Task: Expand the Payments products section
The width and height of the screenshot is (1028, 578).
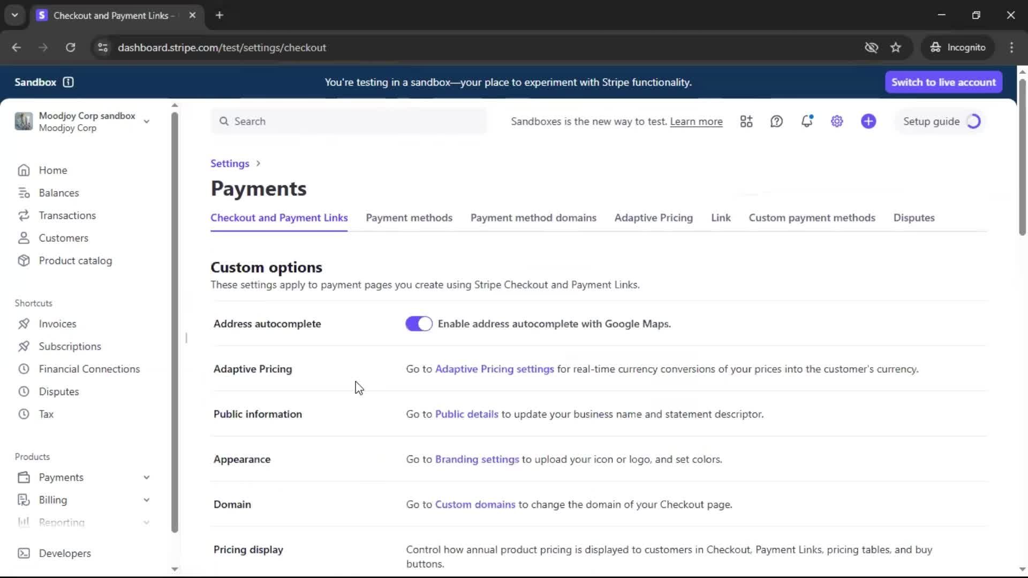Action: (146, 477)
